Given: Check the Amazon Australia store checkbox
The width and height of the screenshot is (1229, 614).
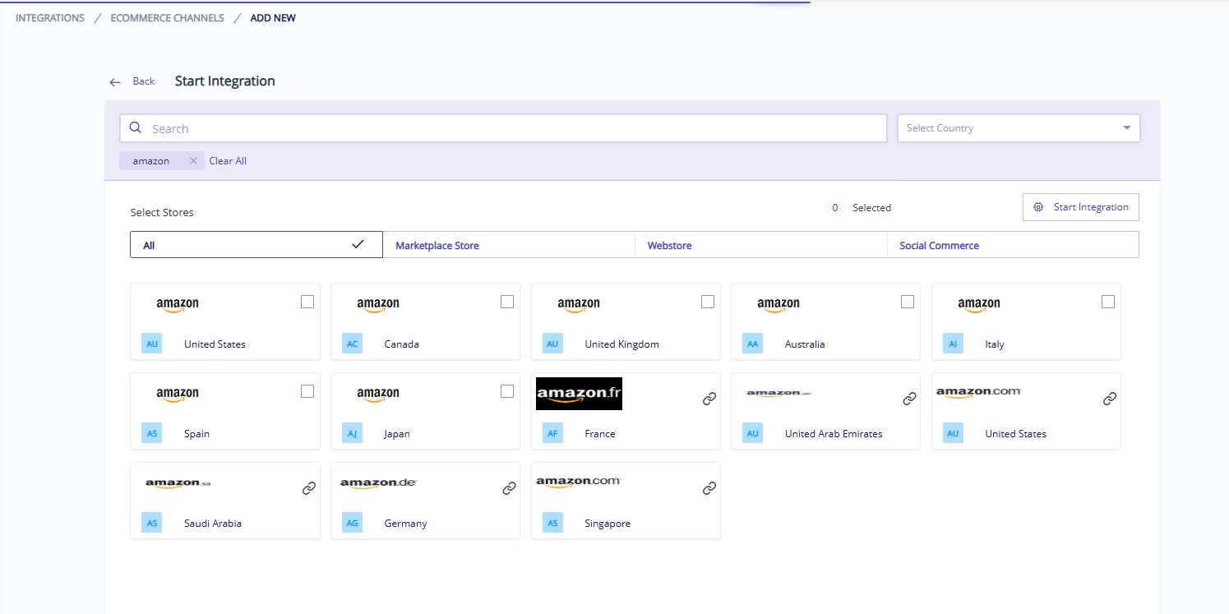Looking at the screenshot, I should click(908, 302).
